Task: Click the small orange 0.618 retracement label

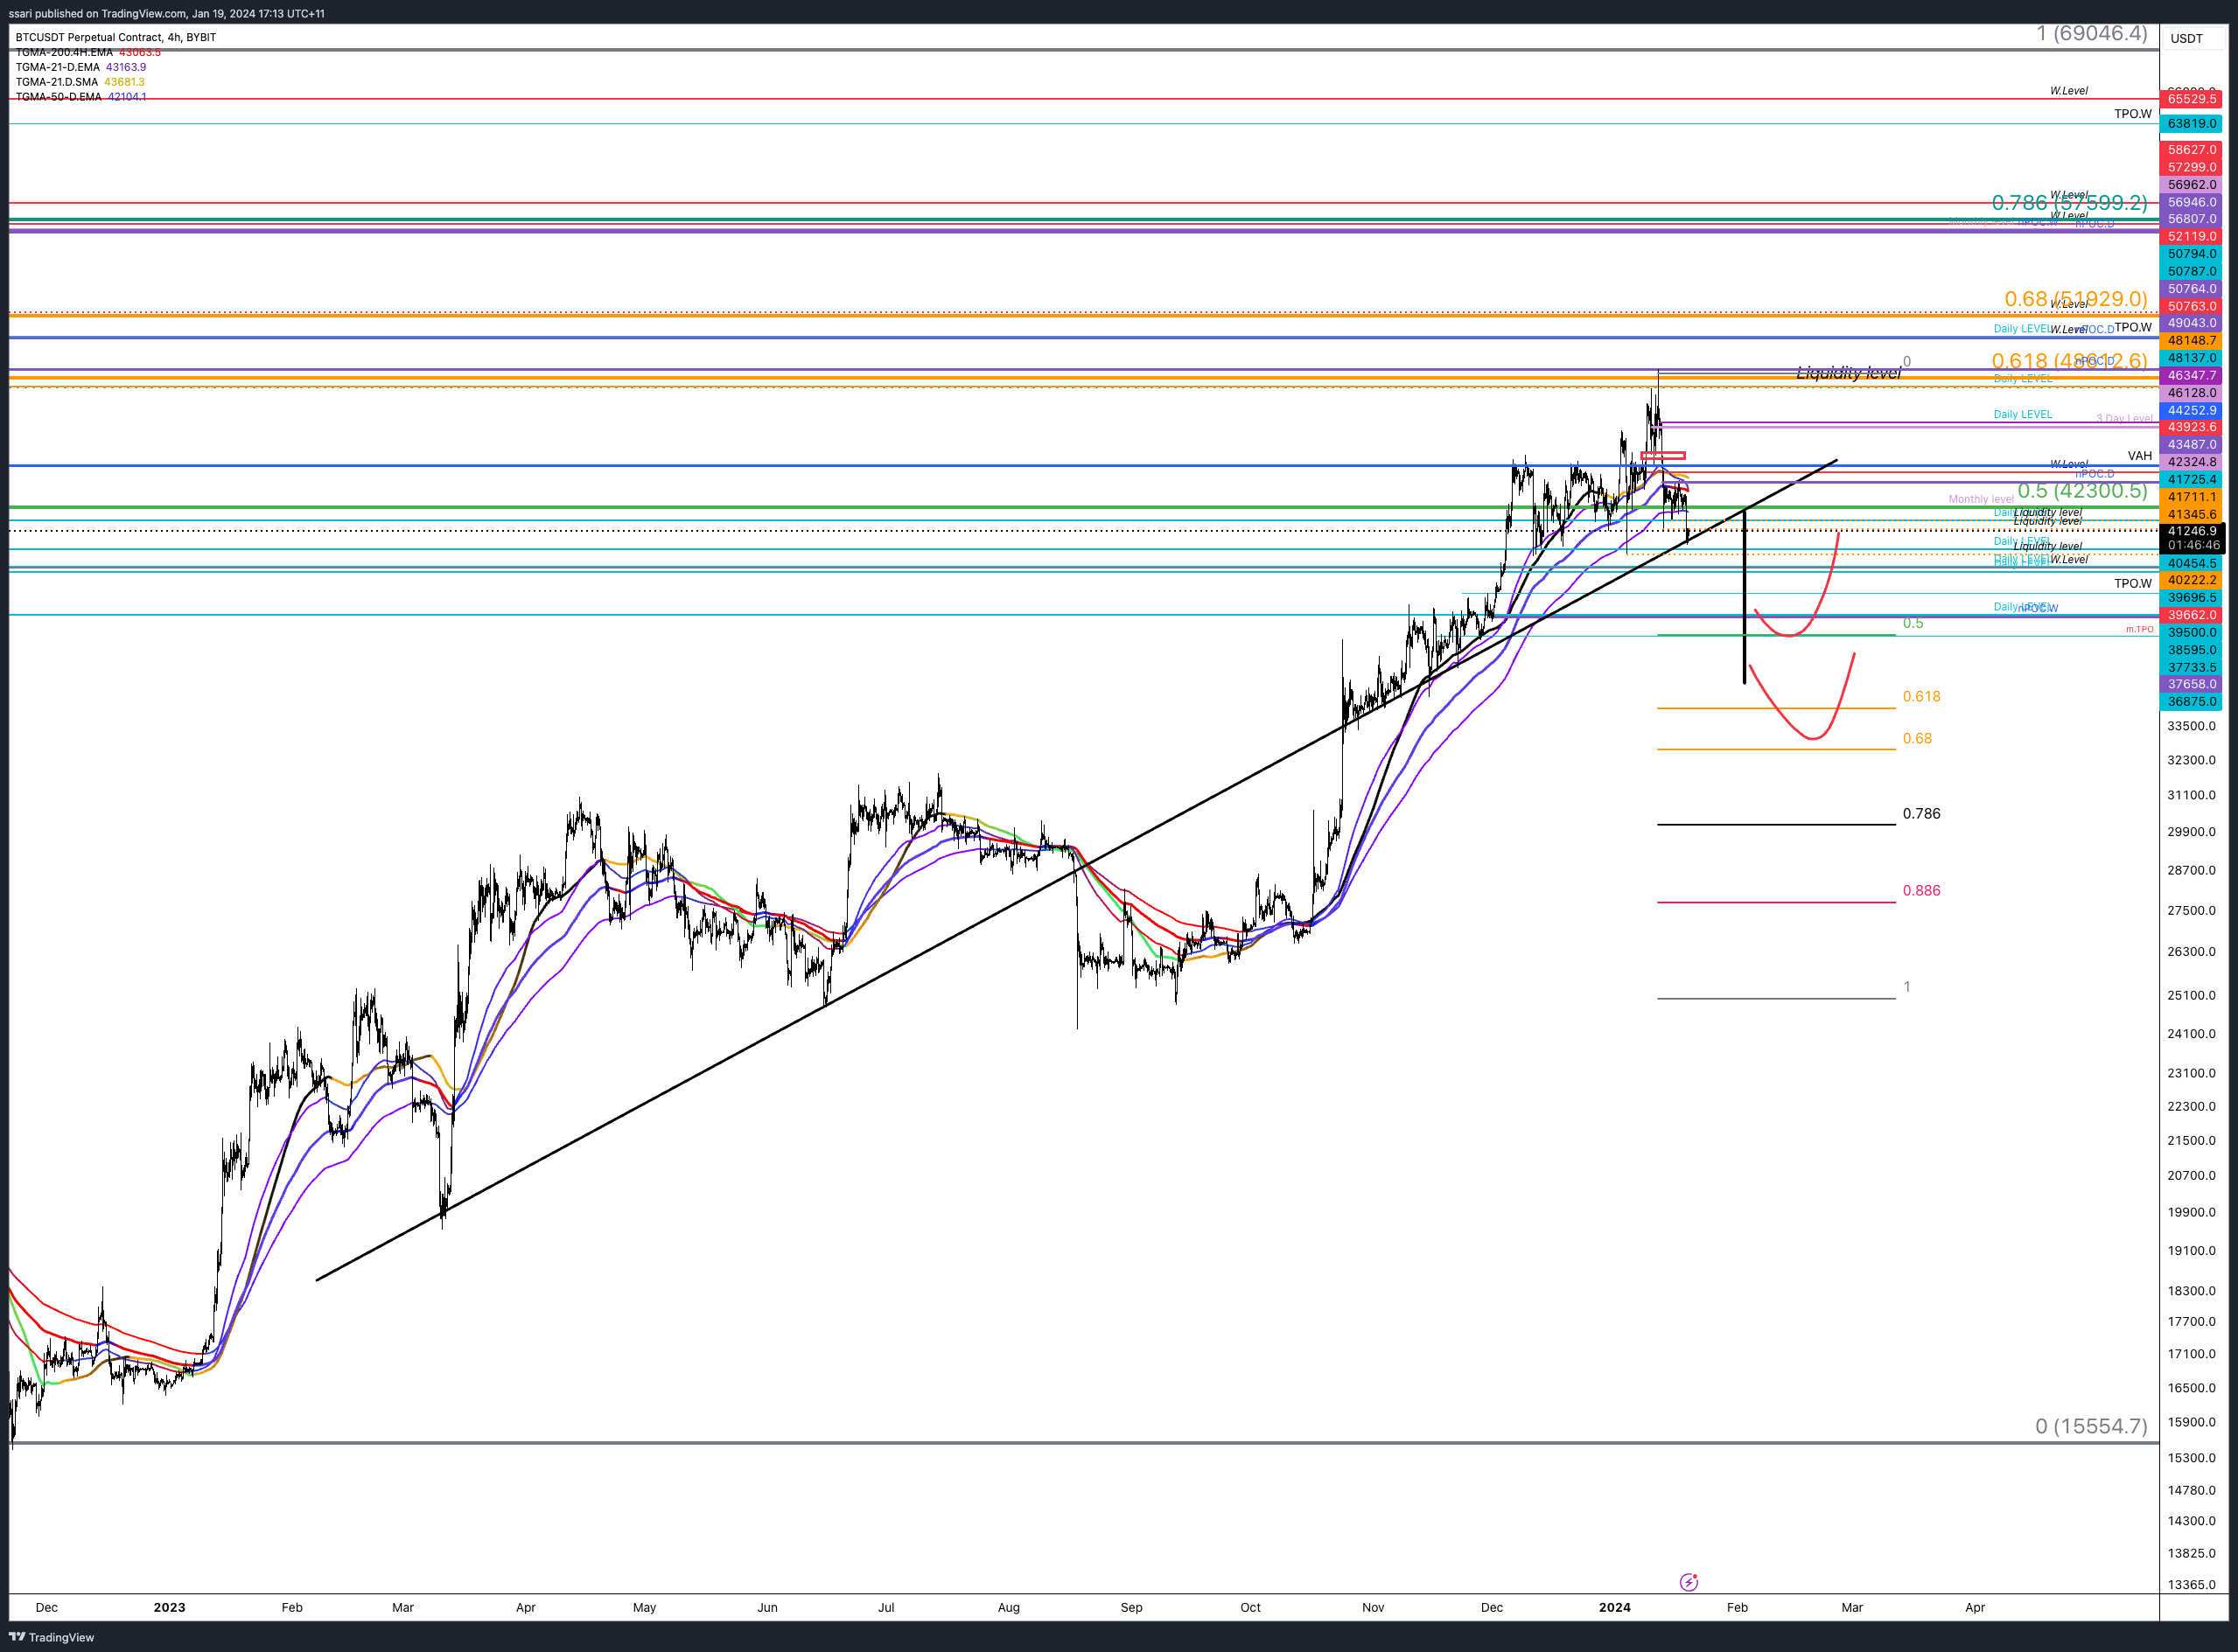Action: click(x=1921, y=697)
